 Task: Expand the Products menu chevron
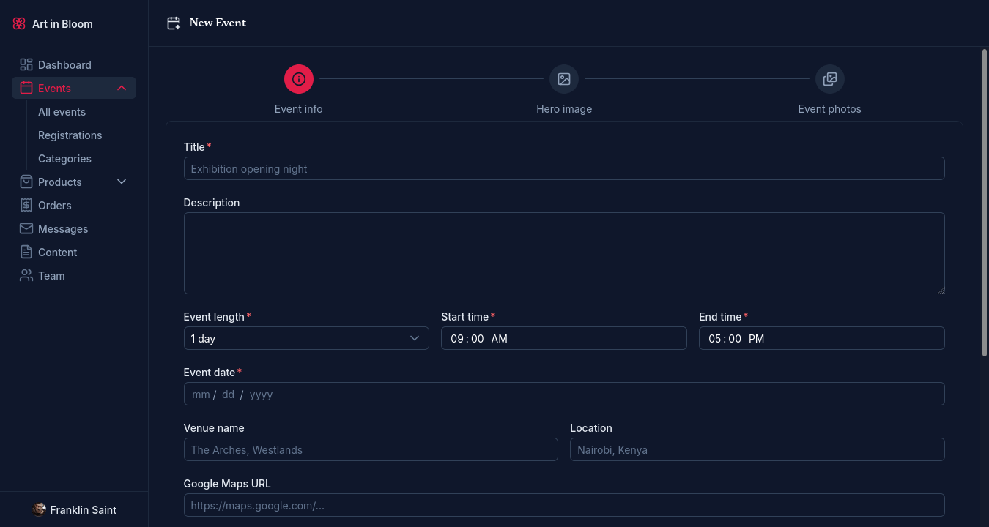122,182
